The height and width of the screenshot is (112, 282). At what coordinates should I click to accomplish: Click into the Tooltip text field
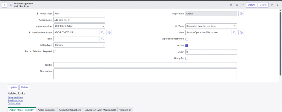coord(145,65)
